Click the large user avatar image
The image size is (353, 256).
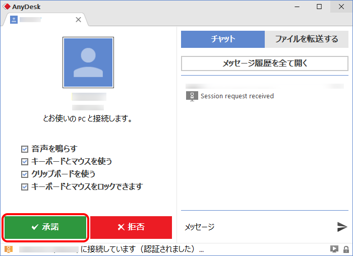(x=88, y=62)
